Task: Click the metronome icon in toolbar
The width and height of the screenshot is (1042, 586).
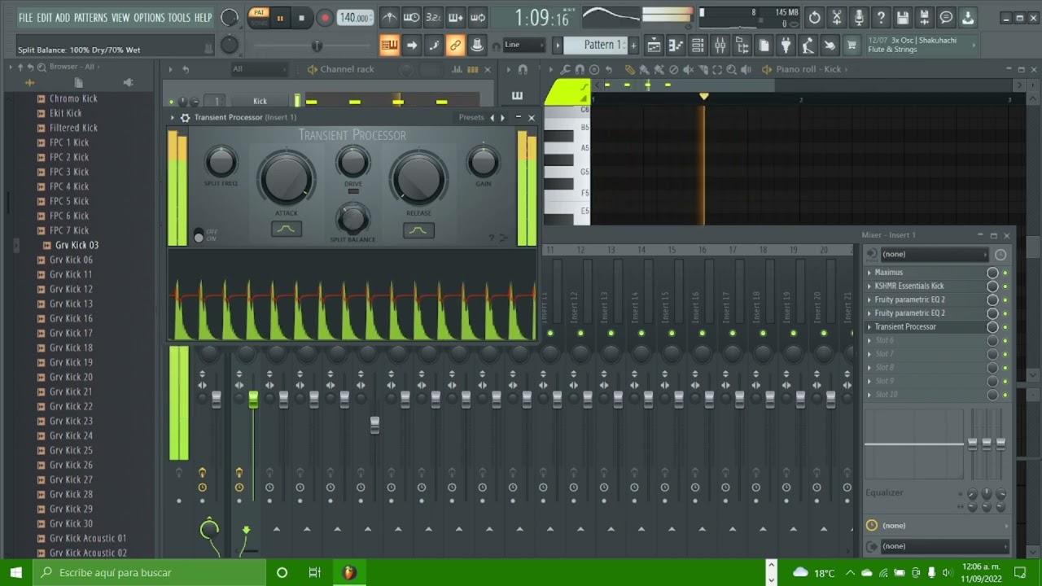Action: coord(390,18)
